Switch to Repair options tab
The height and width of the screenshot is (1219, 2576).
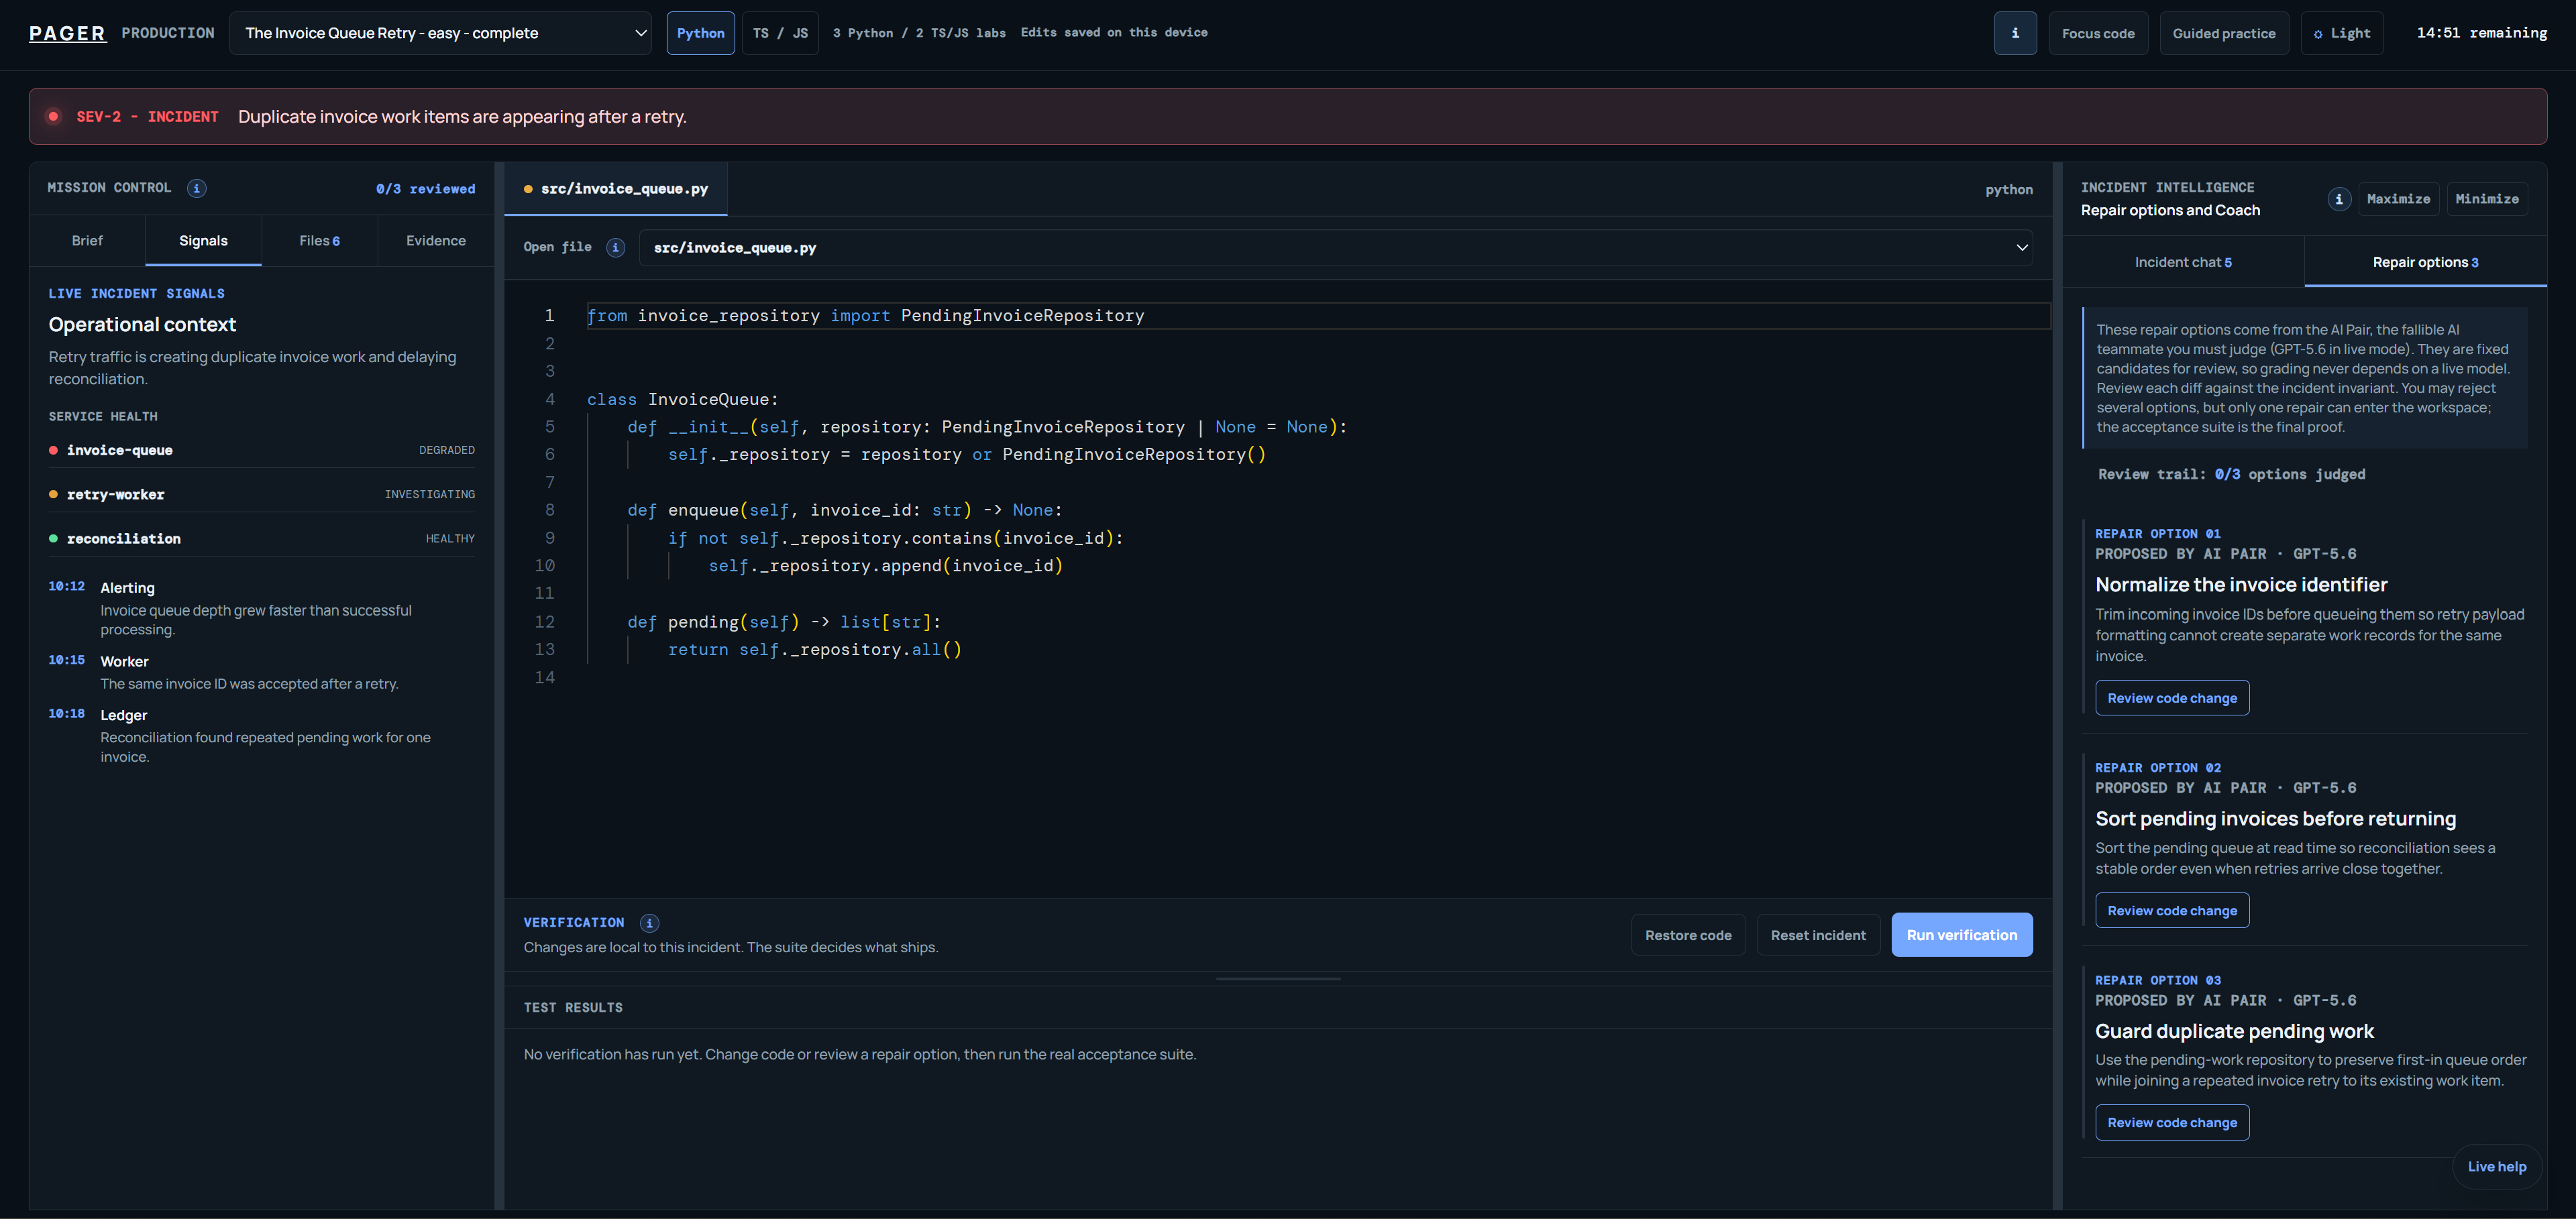pos(2425,262)
